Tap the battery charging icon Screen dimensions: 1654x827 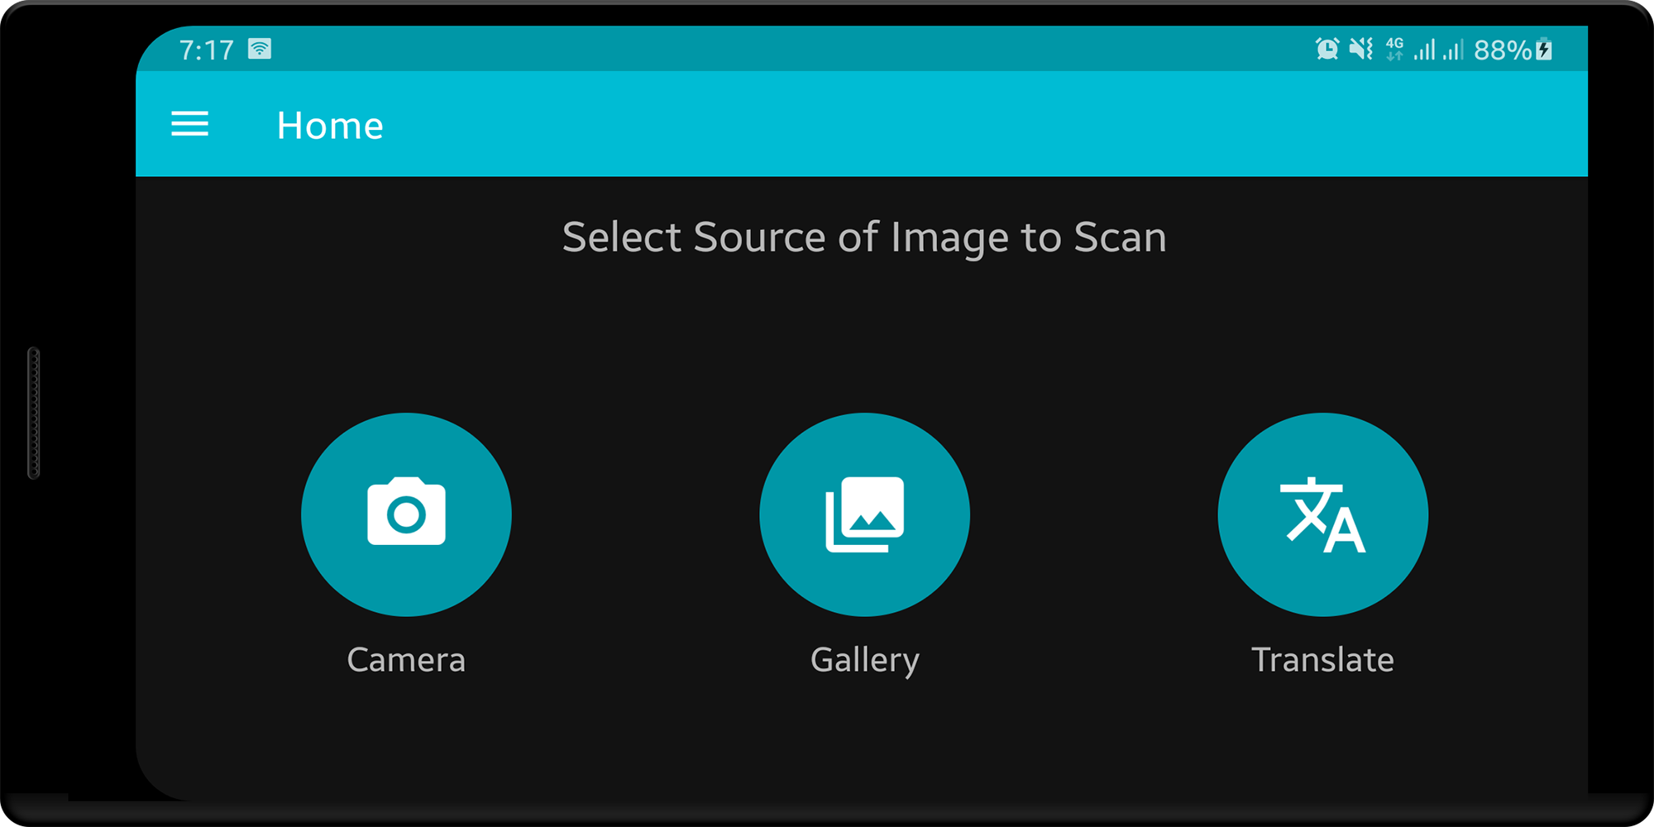(1543, 50)
